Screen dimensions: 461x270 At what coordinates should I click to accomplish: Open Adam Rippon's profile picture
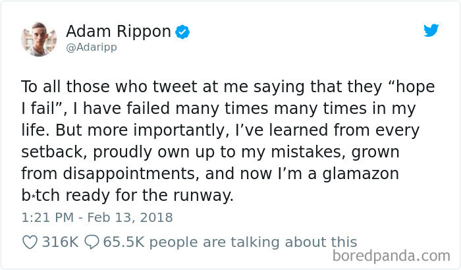point(39,39)
